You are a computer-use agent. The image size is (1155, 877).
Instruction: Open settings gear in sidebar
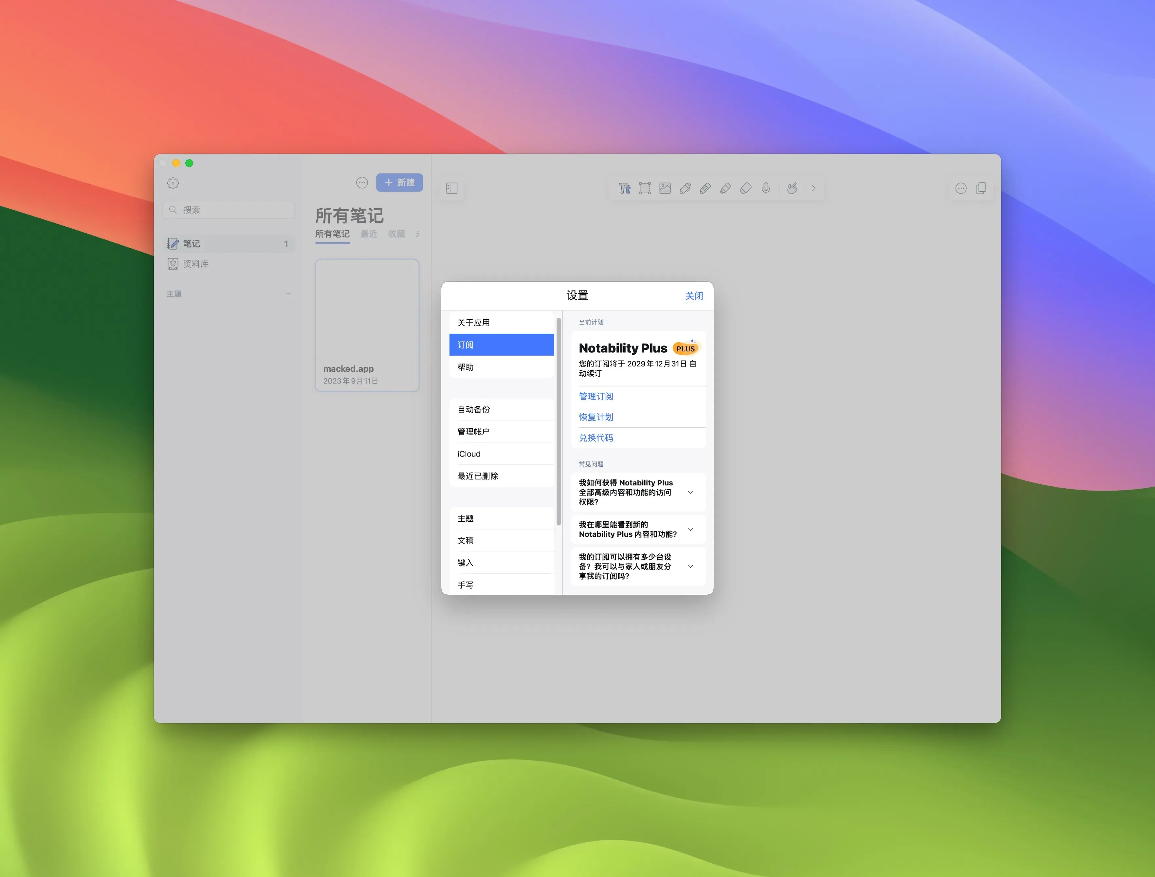click(173, 183)
